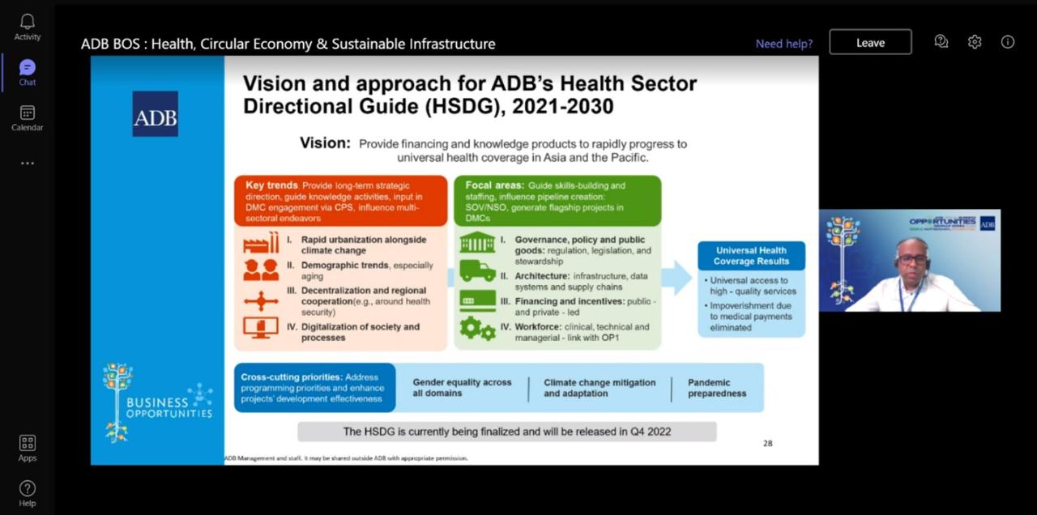Click the Business Opportunities tree logo on slide

coord(117,402)
